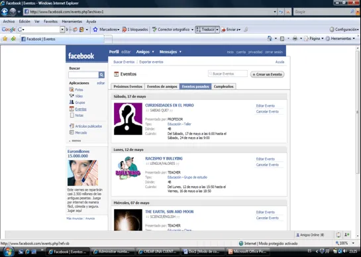Image resolution: width=361 pixels, height=257 pixels.
Task: Click the Feeds icon in the command bar
Action: pyautogui.click(x=282, y=38)
